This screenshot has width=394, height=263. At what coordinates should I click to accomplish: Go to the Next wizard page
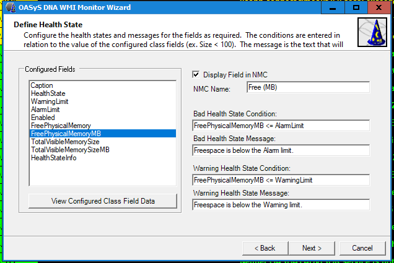coord(312,248)
